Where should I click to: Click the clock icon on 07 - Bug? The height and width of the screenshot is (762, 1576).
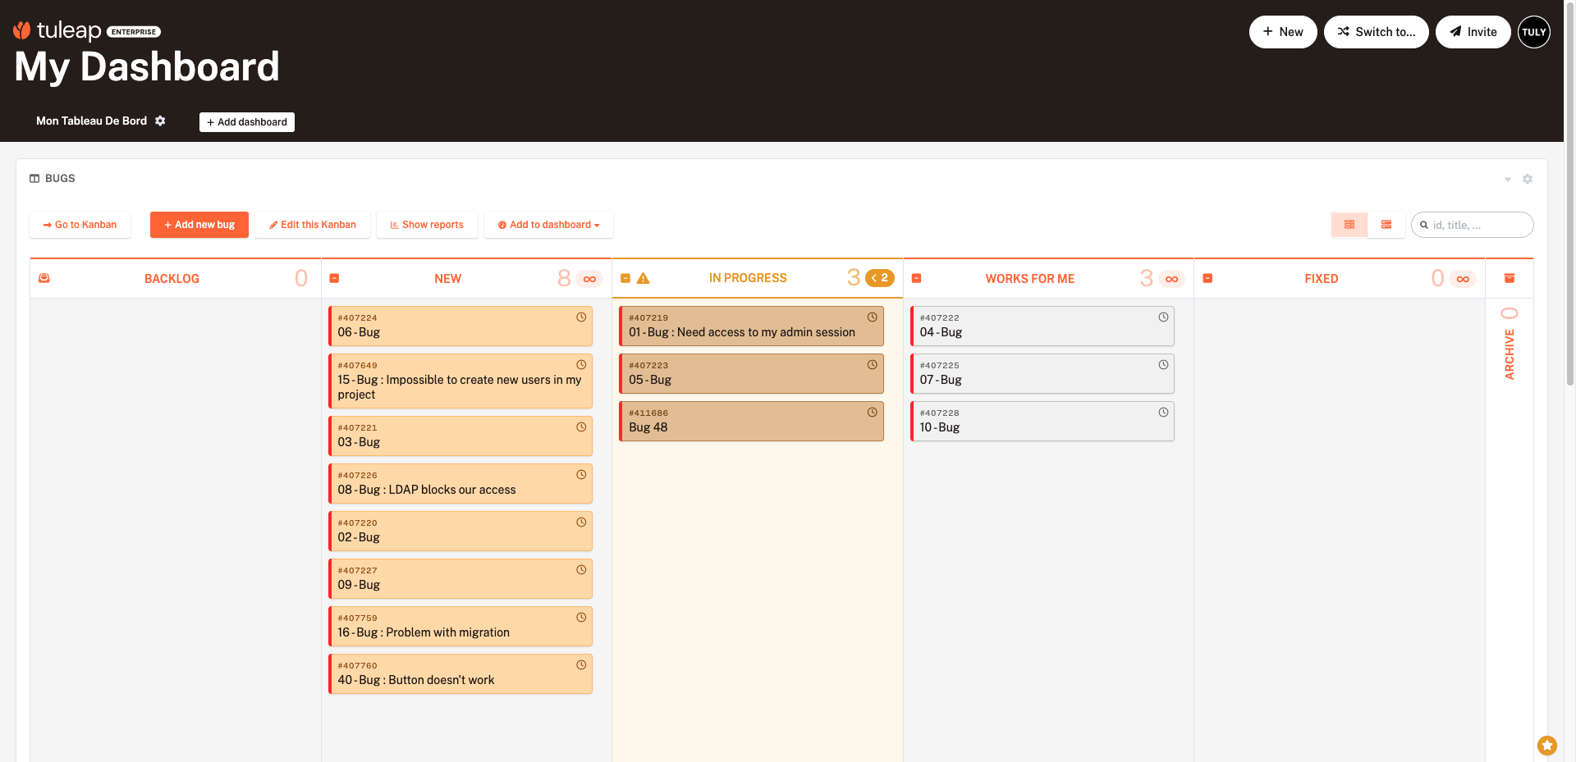click(x=1163, y=365)
